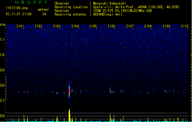Click the A504HB(yagi 4el) antenna value
The width and height of the screenshot is (192, 122).
(x=108, y=14)
